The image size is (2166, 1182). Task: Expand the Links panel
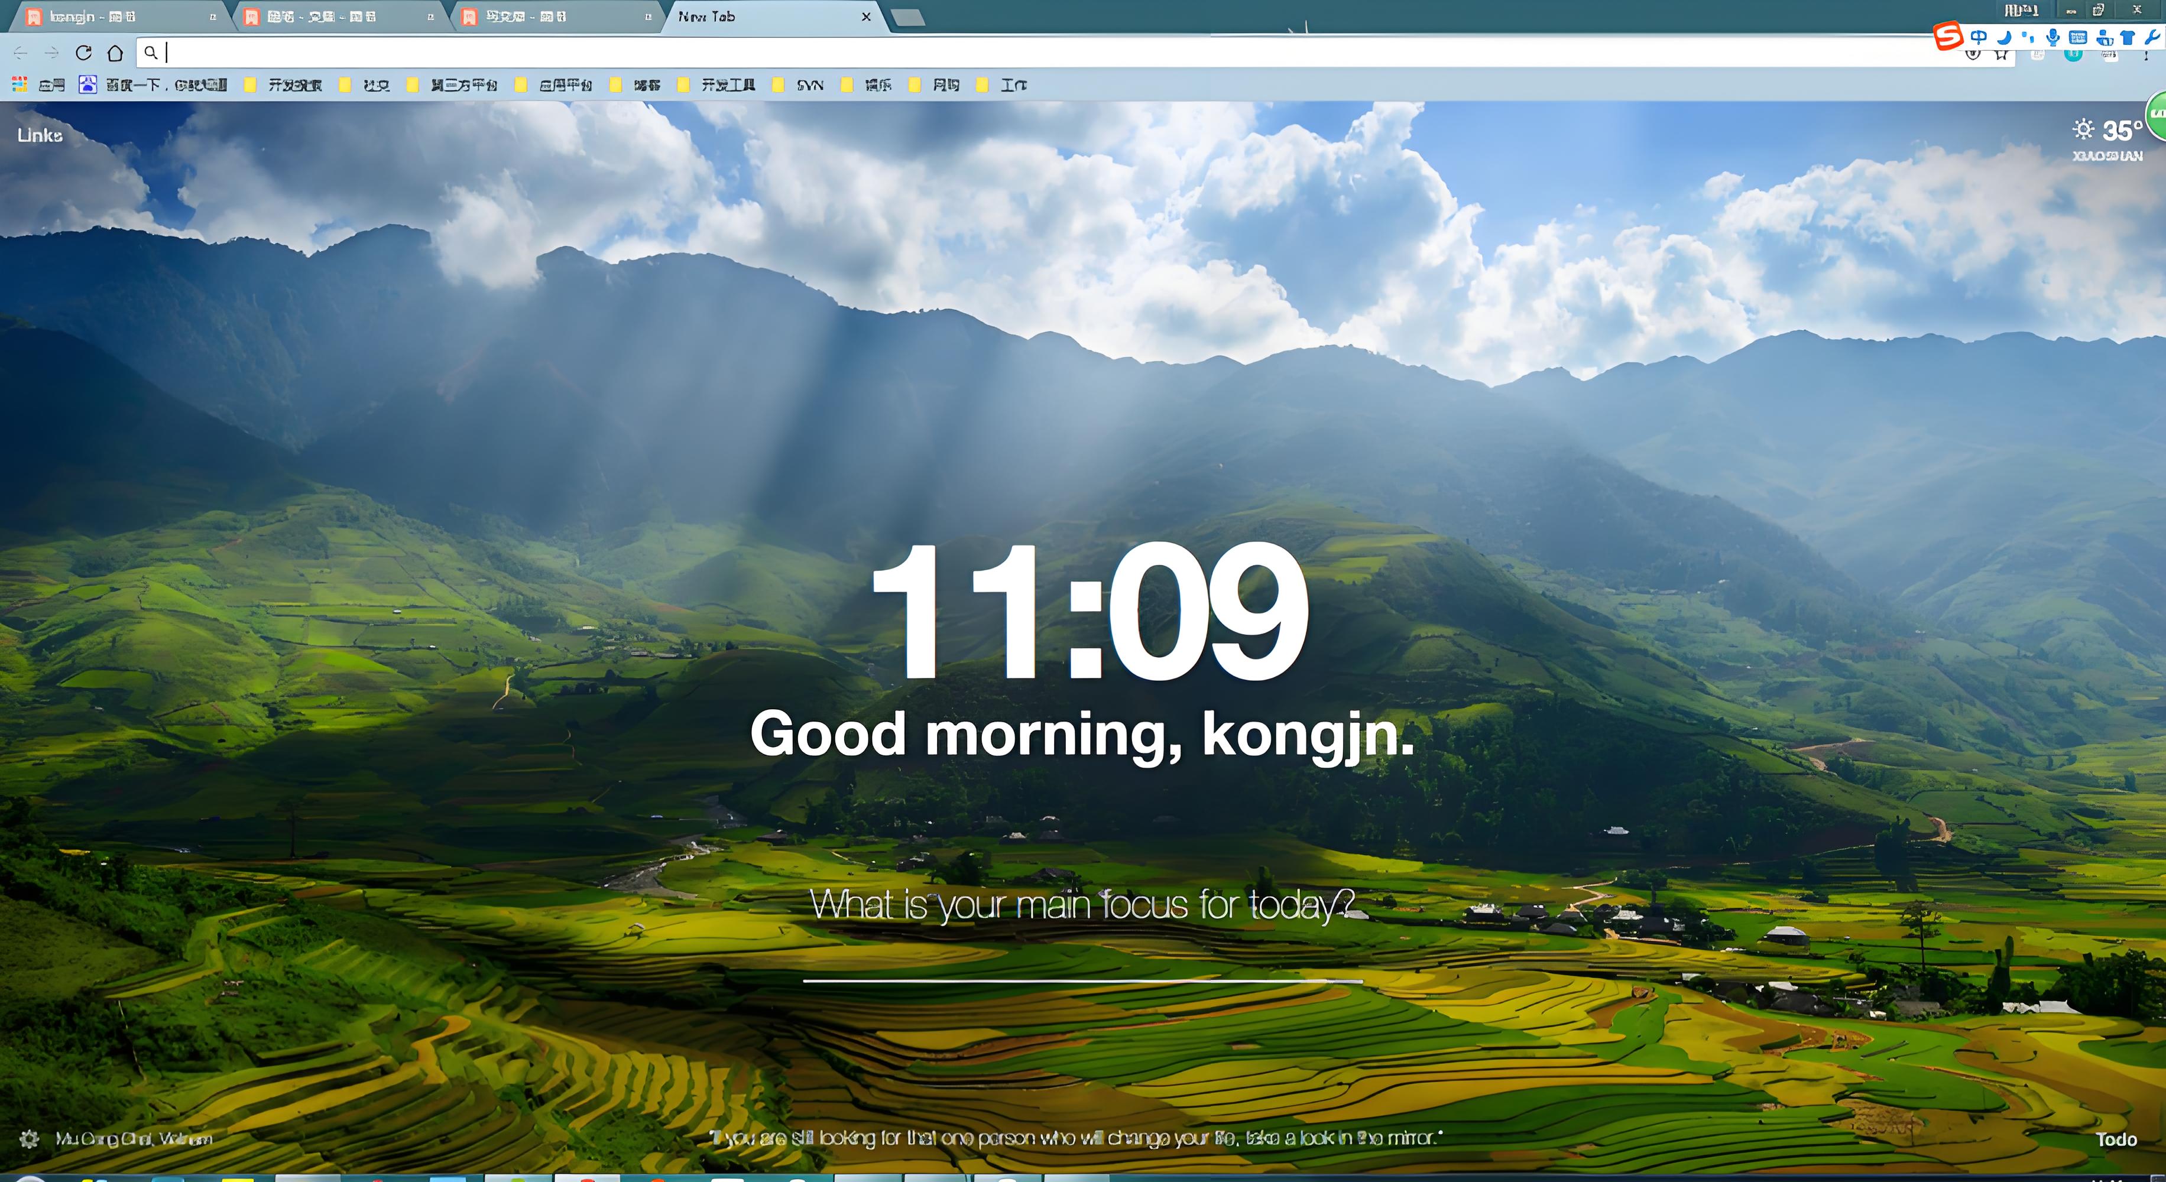point(40,135)
